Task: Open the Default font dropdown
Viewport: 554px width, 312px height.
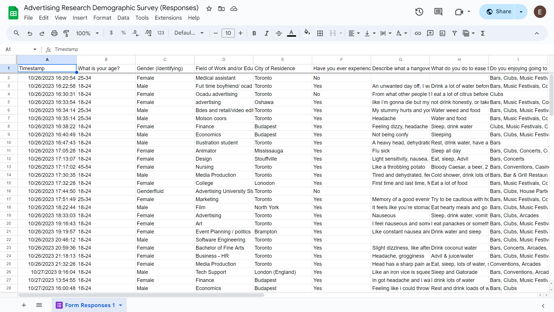Action: 189,33
